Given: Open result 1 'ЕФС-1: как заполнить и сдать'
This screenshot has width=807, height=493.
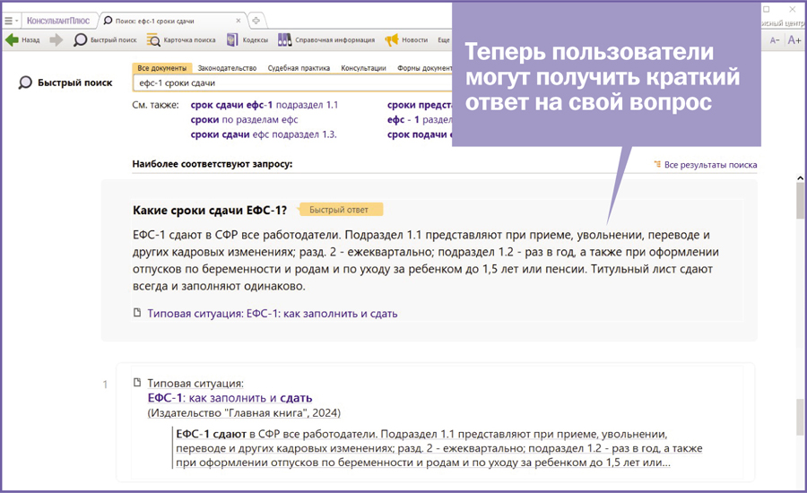Looking at the screenshot, I should tap(230, 398).
